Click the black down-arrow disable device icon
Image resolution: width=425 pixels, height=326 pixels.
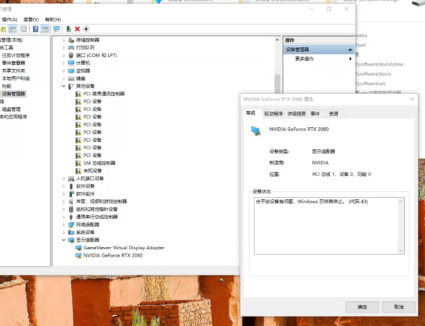coord(86,29)
